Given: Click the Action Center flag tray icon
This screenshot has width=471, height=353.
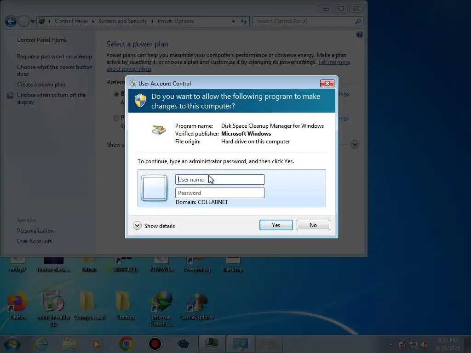Looking at the screenshot, I should coord(402,345).
